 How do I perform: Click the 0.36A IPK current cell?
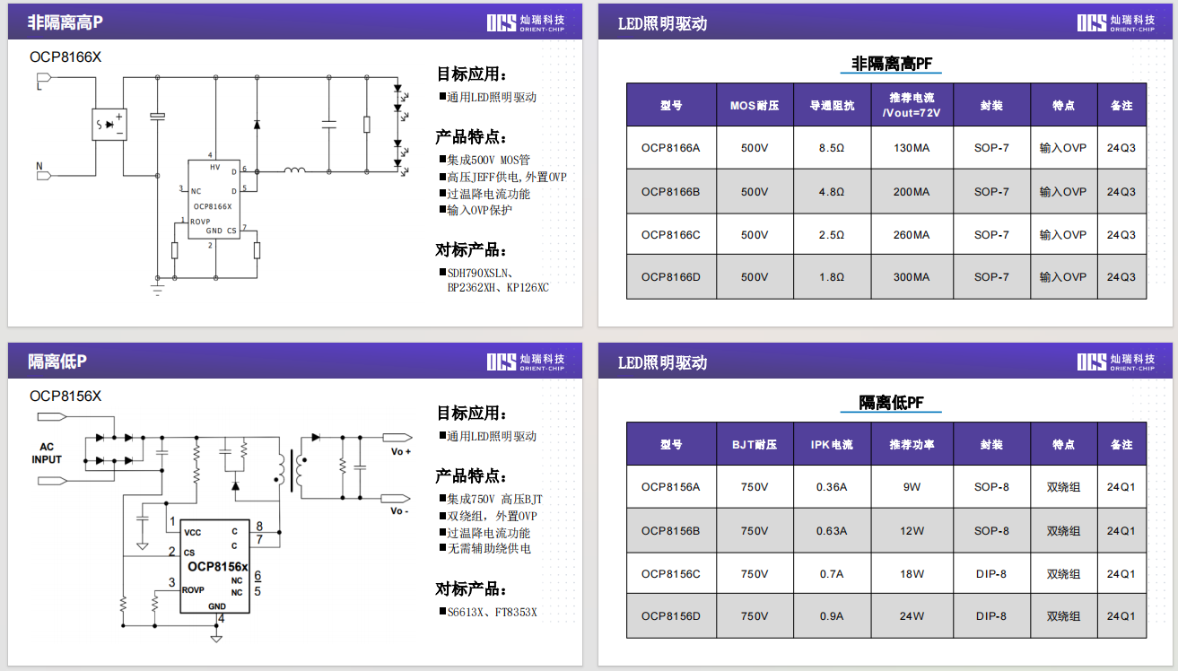pyautogui.click(x=832, y=487)
